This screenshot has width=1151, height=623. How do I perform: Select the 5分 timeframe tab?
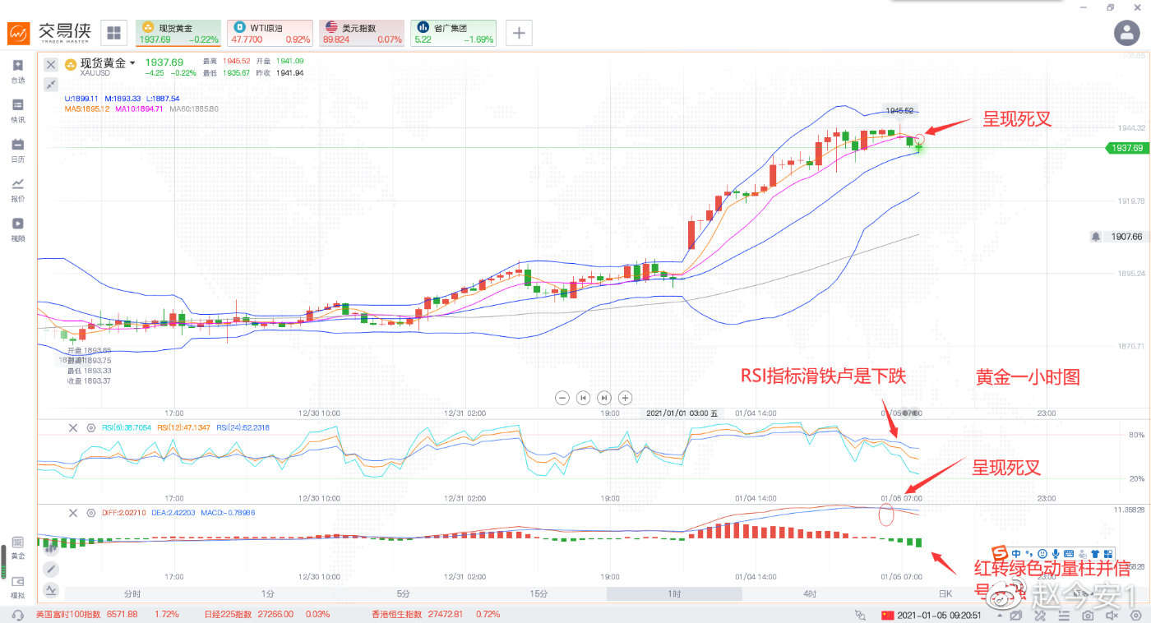pos(404,593)
